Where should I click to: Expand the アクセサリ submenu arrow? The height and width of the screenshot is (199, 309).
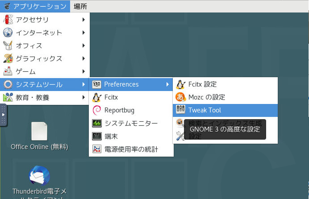coord(84,20)
